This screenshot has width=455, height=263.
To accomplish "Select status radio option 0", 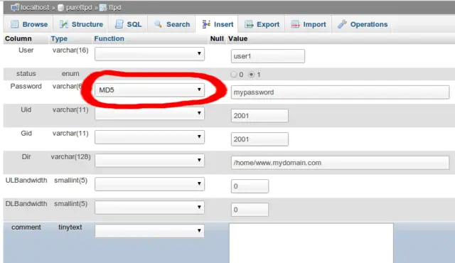I will pyautogui.click(x=234, y=75).
